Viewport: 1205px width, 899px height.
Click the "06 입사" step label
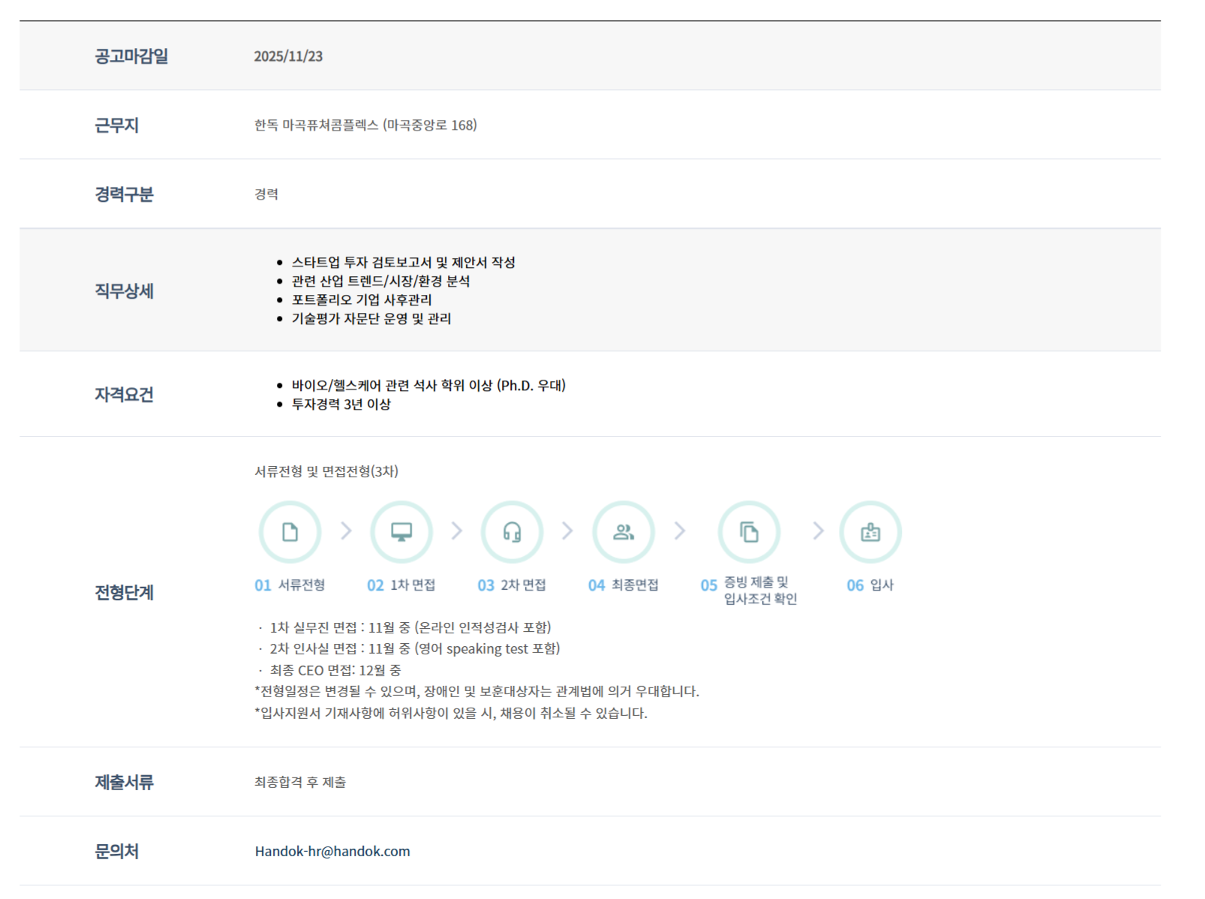coord(870,585)
